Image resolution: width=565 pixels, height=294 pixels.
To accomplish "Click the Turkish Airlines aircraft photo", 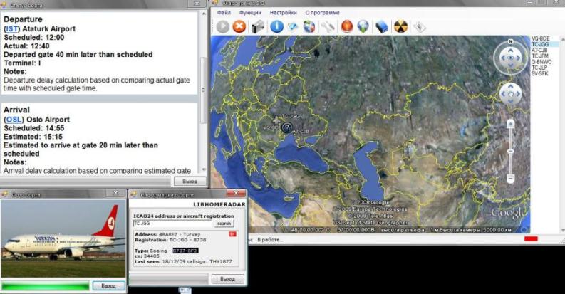I will click(63, 238).
